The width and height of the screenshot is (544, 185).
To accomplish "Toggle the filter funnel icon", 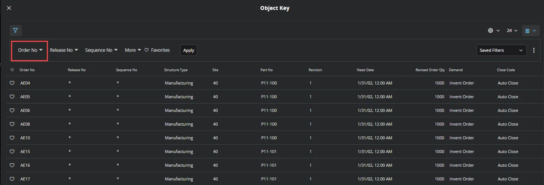I will pyautogui.click(x=16, y=30).
